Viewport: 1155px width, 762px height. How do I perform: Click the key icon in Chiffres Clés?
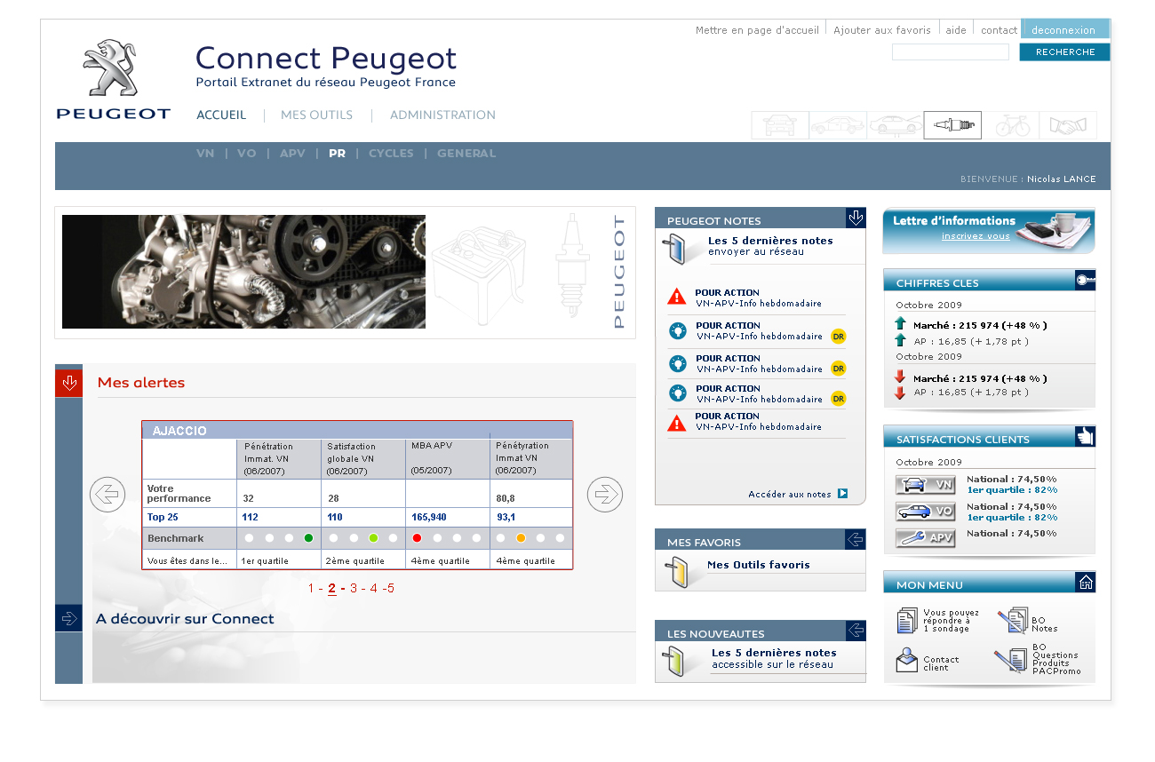(1086, 280)
